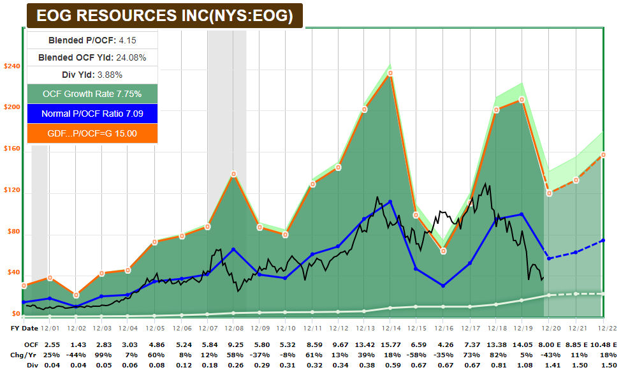
Task: Click the $240 y-axis label
Action: tap(12, 66)
